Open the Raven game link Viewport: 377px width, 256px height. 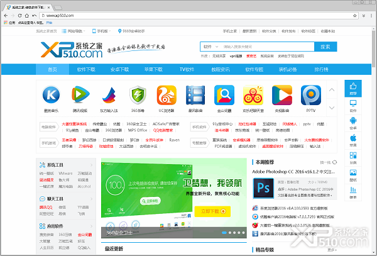[174, 140]
